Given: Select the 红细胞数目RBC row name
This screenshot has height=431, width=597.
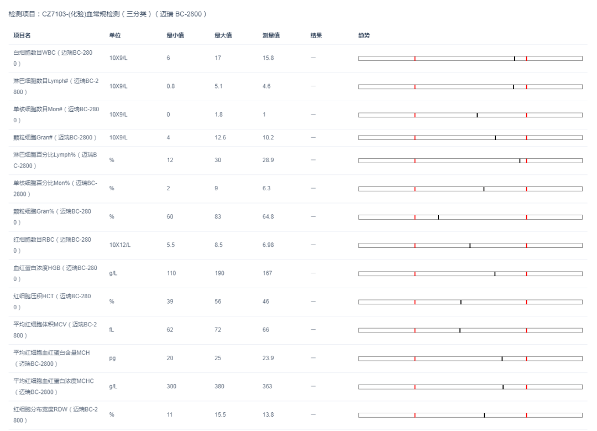Looking at the screenshot, I should pos(53,245).
